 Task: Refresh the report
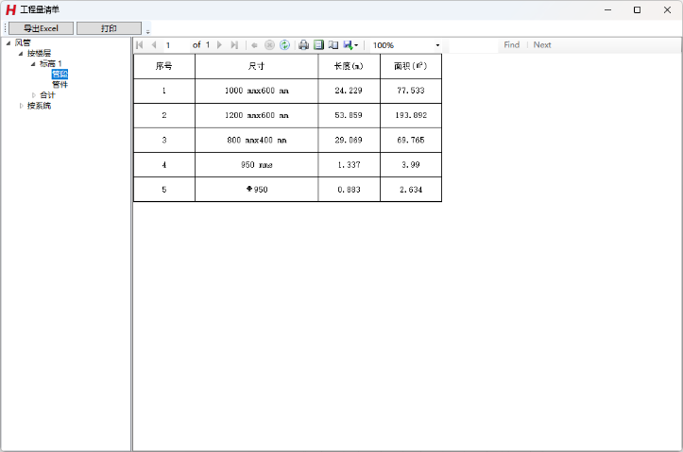coord(284,45)
